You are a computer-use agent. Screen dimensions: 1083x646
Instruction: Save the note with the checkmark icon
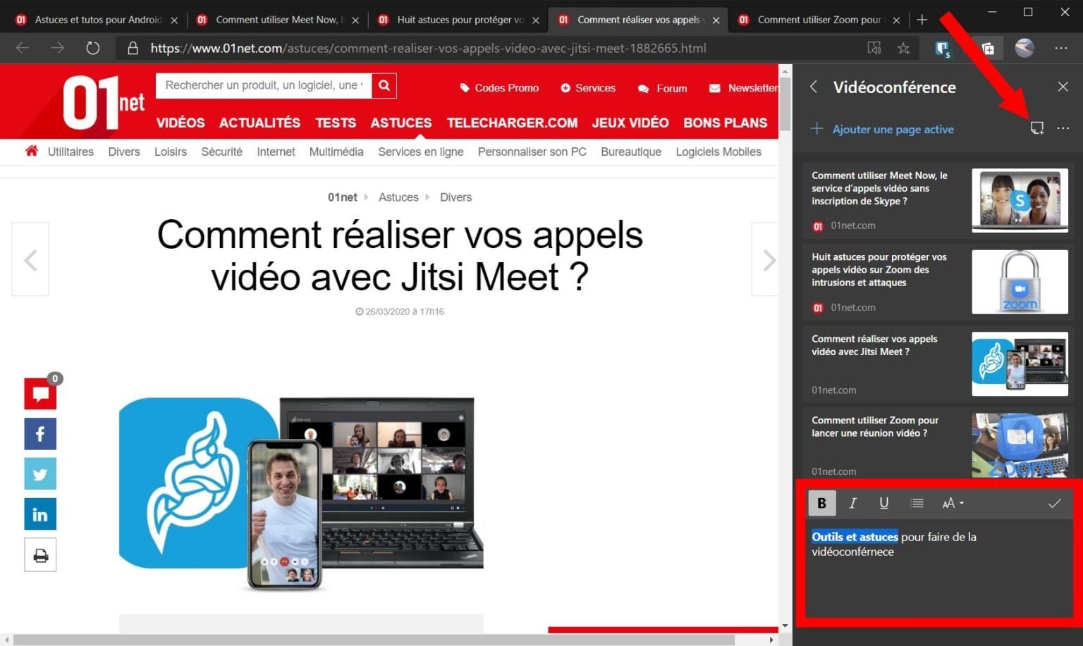click(1054, 503)
